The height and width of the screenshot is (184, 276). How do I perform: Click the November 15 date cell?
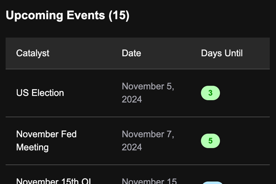click(149, 181)
